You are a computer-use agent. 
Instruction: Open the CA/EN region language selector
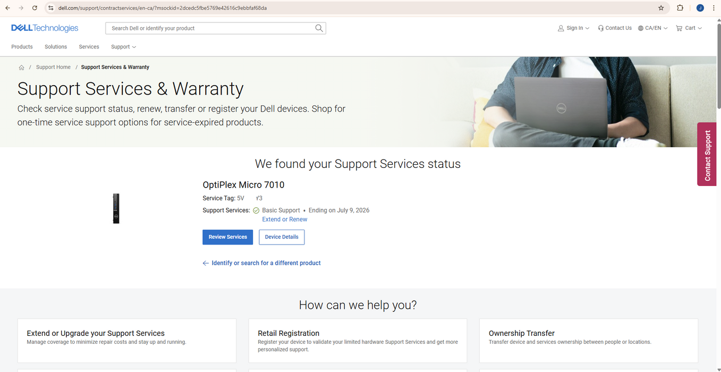point(652,28)
